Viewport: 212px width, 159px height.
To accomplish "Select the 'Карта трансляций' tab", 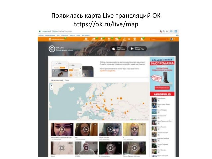I will pos(57,80).
